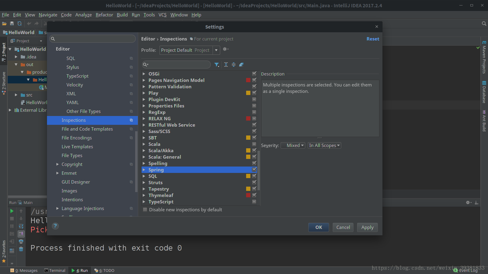Click the Dump Threads camera icon
The height and width of the screenshot is (274, 488).
pos(12,234)
